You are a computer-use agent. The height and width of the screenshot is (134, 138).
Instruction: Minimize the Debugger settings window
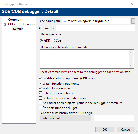coord(109,4)
